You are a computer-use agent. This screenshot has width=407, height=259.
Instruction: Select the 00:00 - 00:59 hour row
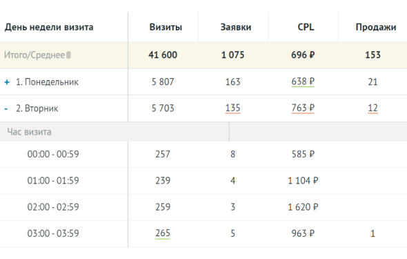(203, 154)
